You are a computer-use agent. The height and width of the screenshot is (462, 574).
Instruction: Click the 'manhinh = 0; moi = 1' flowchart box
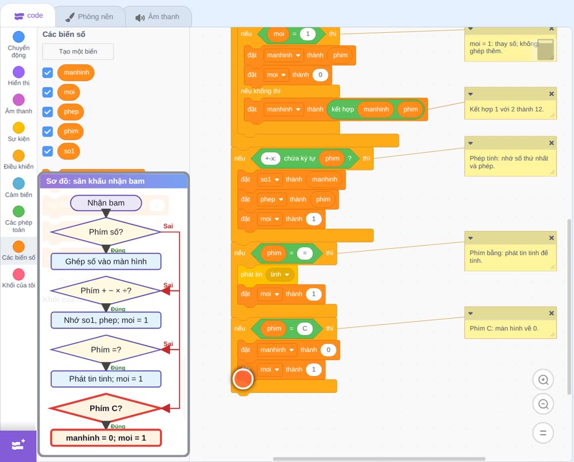(106, 438)
